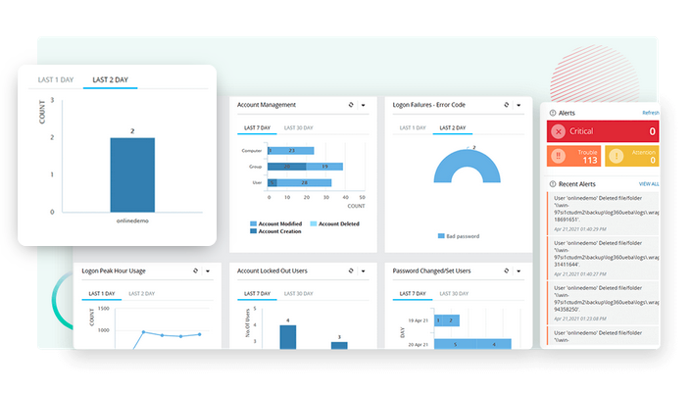Click refresh icon on Logon Peak Hour Usage

(195, 270)
